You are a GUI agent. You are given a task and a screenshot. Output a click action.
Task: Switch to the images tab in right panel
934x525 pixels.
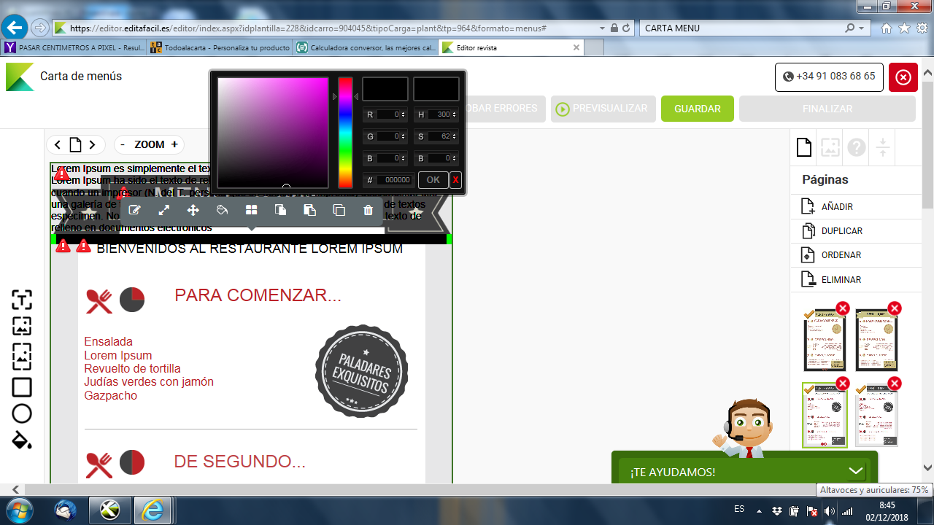click(x=830, y=148)
